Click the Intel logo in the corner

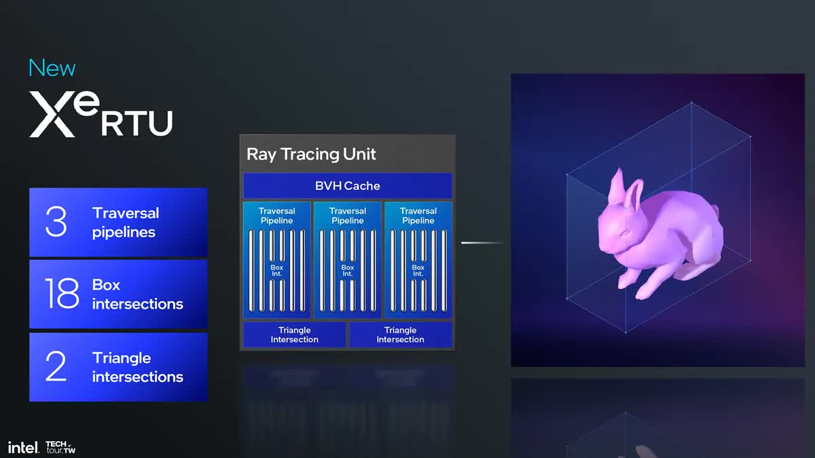[22, 447]
